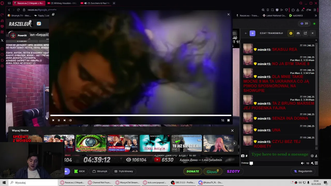
Task: Open the Glovo button
Action: pos(213,171)
